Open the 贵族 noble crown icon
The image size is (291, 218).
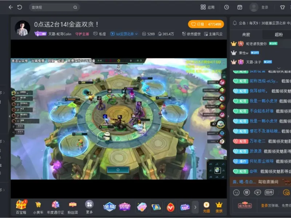pos(219,207)
